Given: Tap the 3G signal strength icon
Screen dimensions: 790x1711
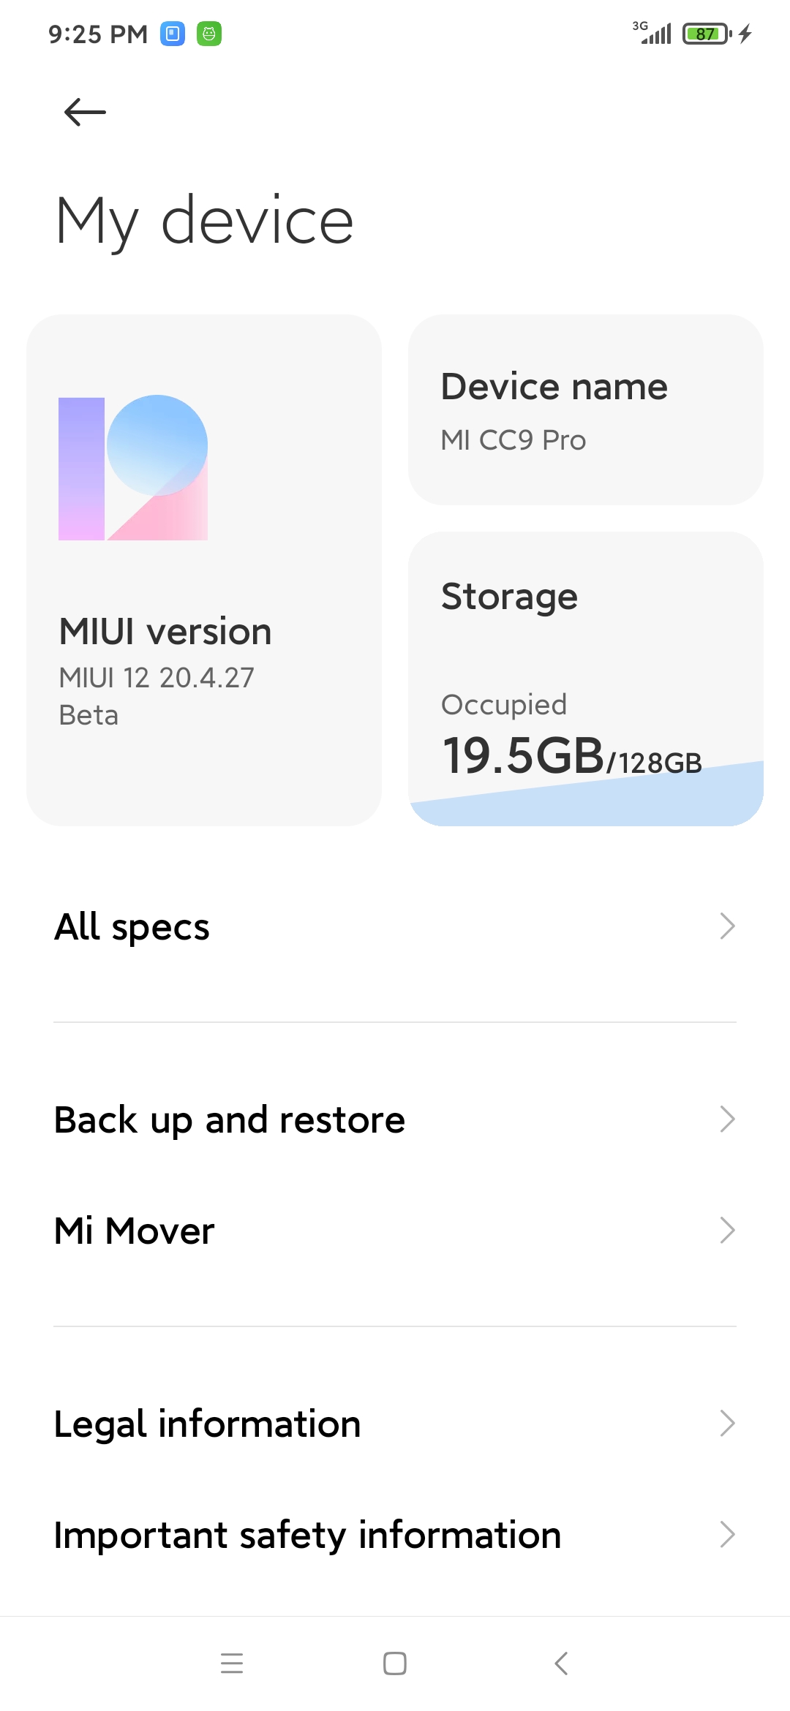Looking at the screenshot, I should (652, 32).
